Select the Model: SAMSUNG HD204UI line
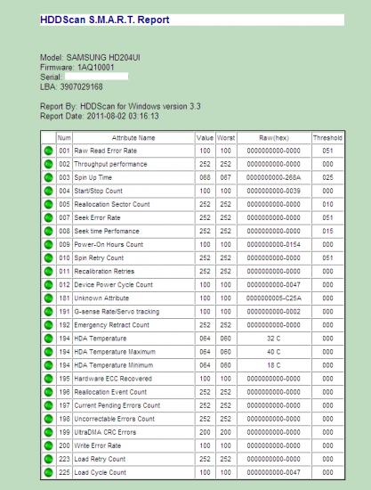371x490 pixels. click(90, 58)
